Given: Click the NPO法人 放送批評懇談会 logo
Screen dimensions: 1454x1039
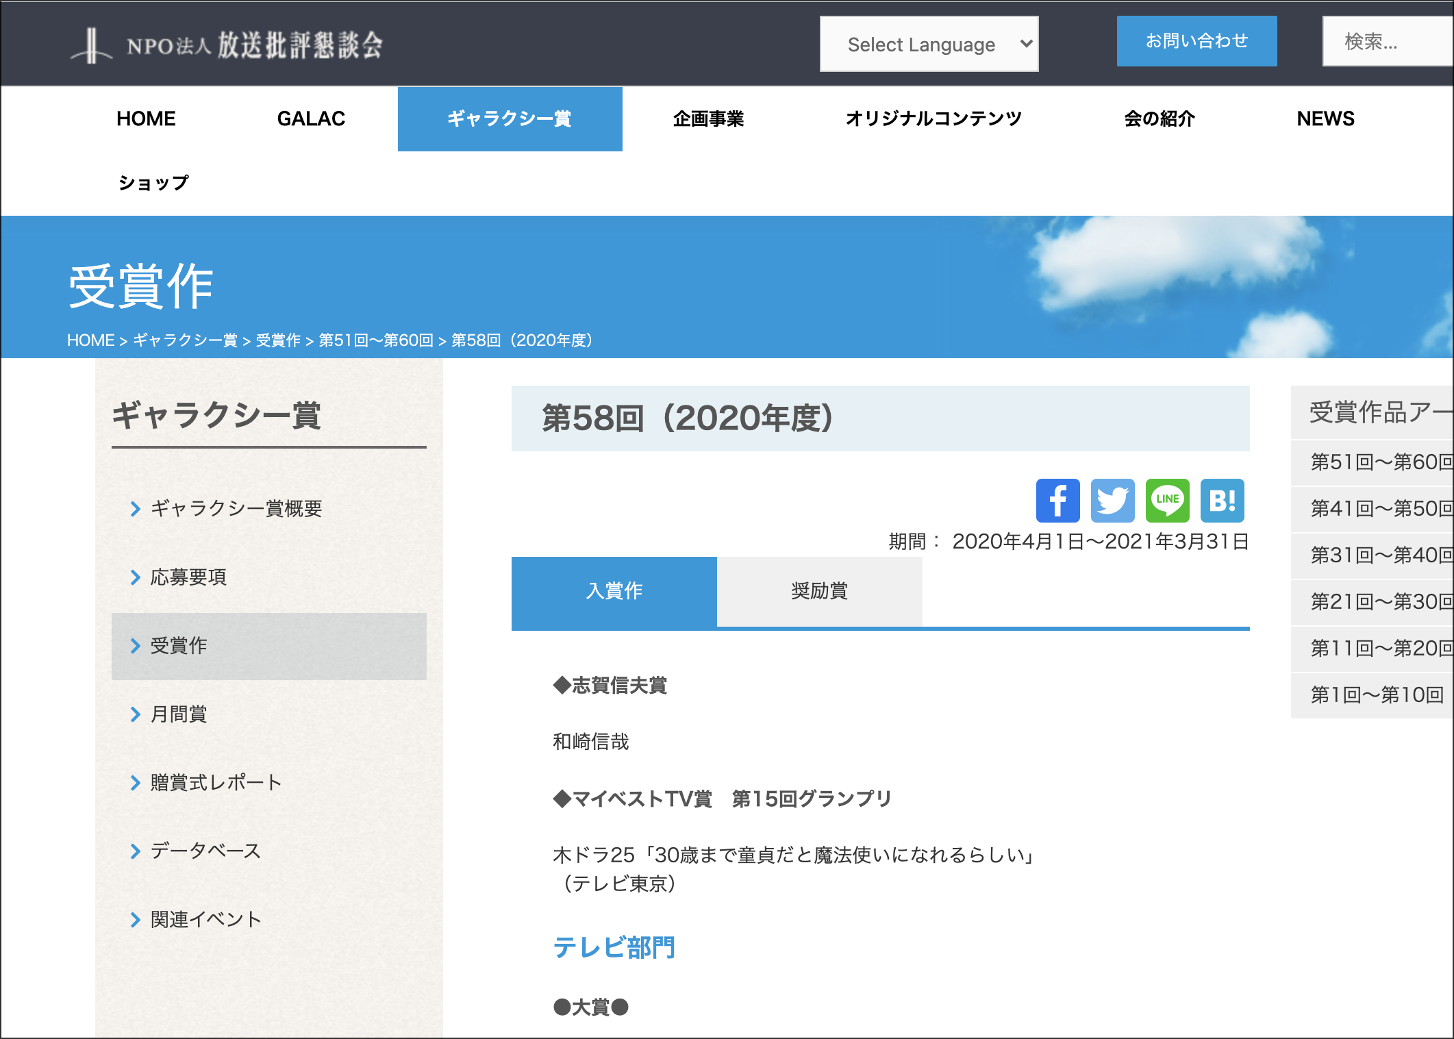Looking at the screenshot, I should [x=227, y=45].
